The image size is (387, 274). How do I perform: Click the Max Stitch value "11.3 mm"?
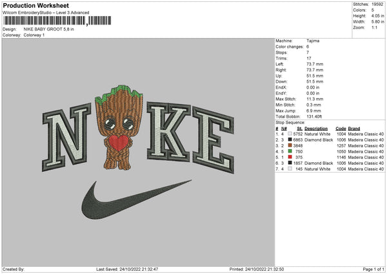[x=315, y=99]
